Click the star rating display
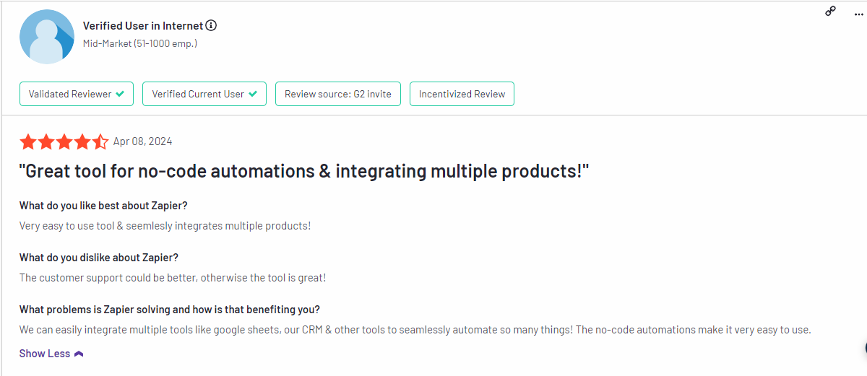Image resolution: width=867 pixels, height=376 pixels. (x=64, y=141)
